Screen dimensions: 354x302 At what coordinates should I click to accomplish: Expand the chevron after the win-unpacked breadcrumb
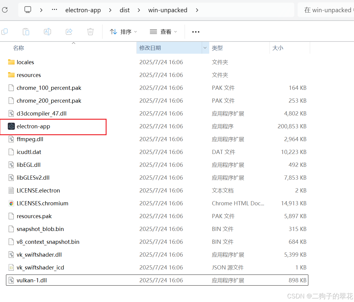(x=197, y=10)
